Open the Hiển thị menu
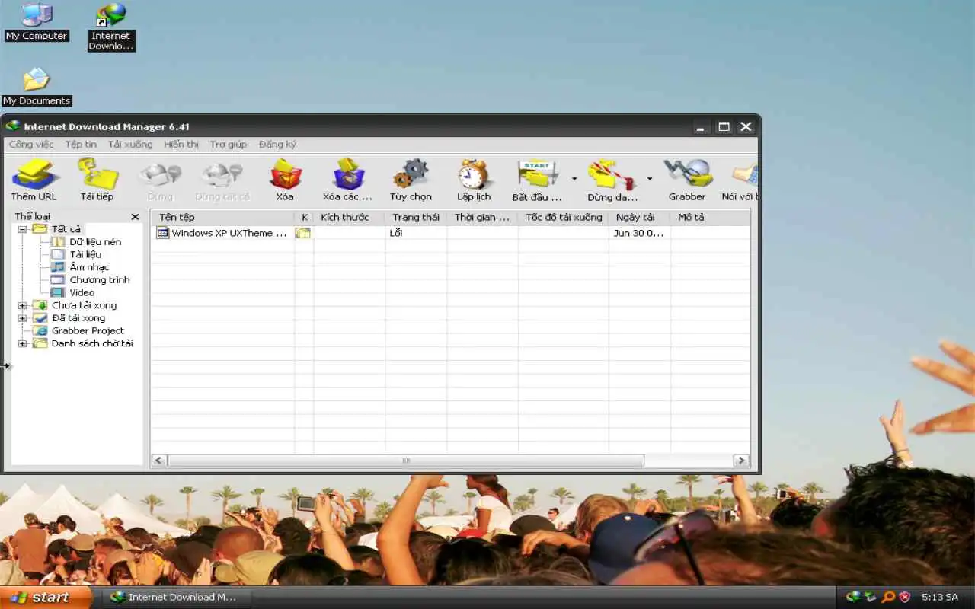Viewport: 975px width, 609px height. point(181,144)
